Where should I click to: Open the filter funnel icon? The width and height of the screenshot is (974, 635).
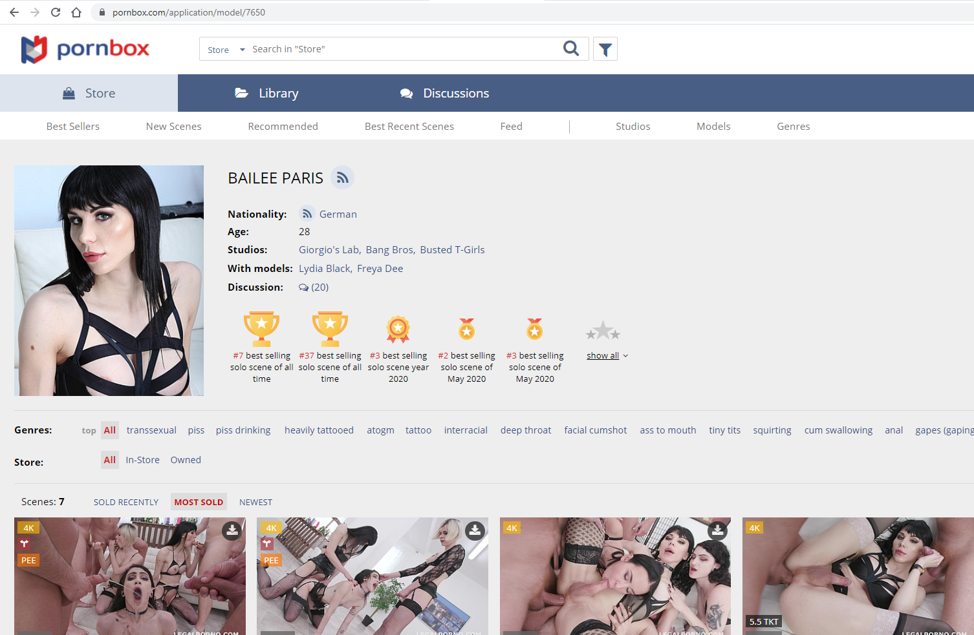coord(605,49)
